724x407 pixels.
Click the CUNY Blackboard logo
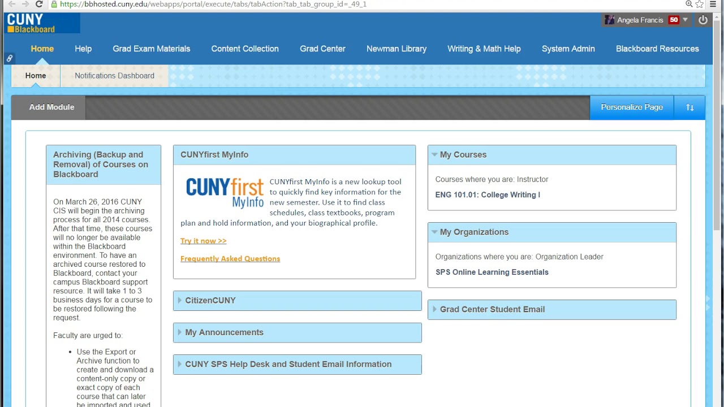[x=42, y=23]
